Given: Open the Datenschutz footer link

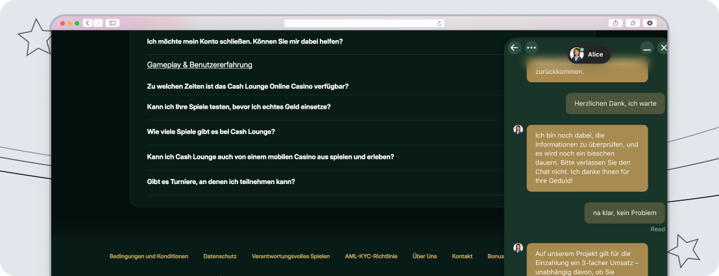Looking at the screenshot, I should (x=220, y=257).
